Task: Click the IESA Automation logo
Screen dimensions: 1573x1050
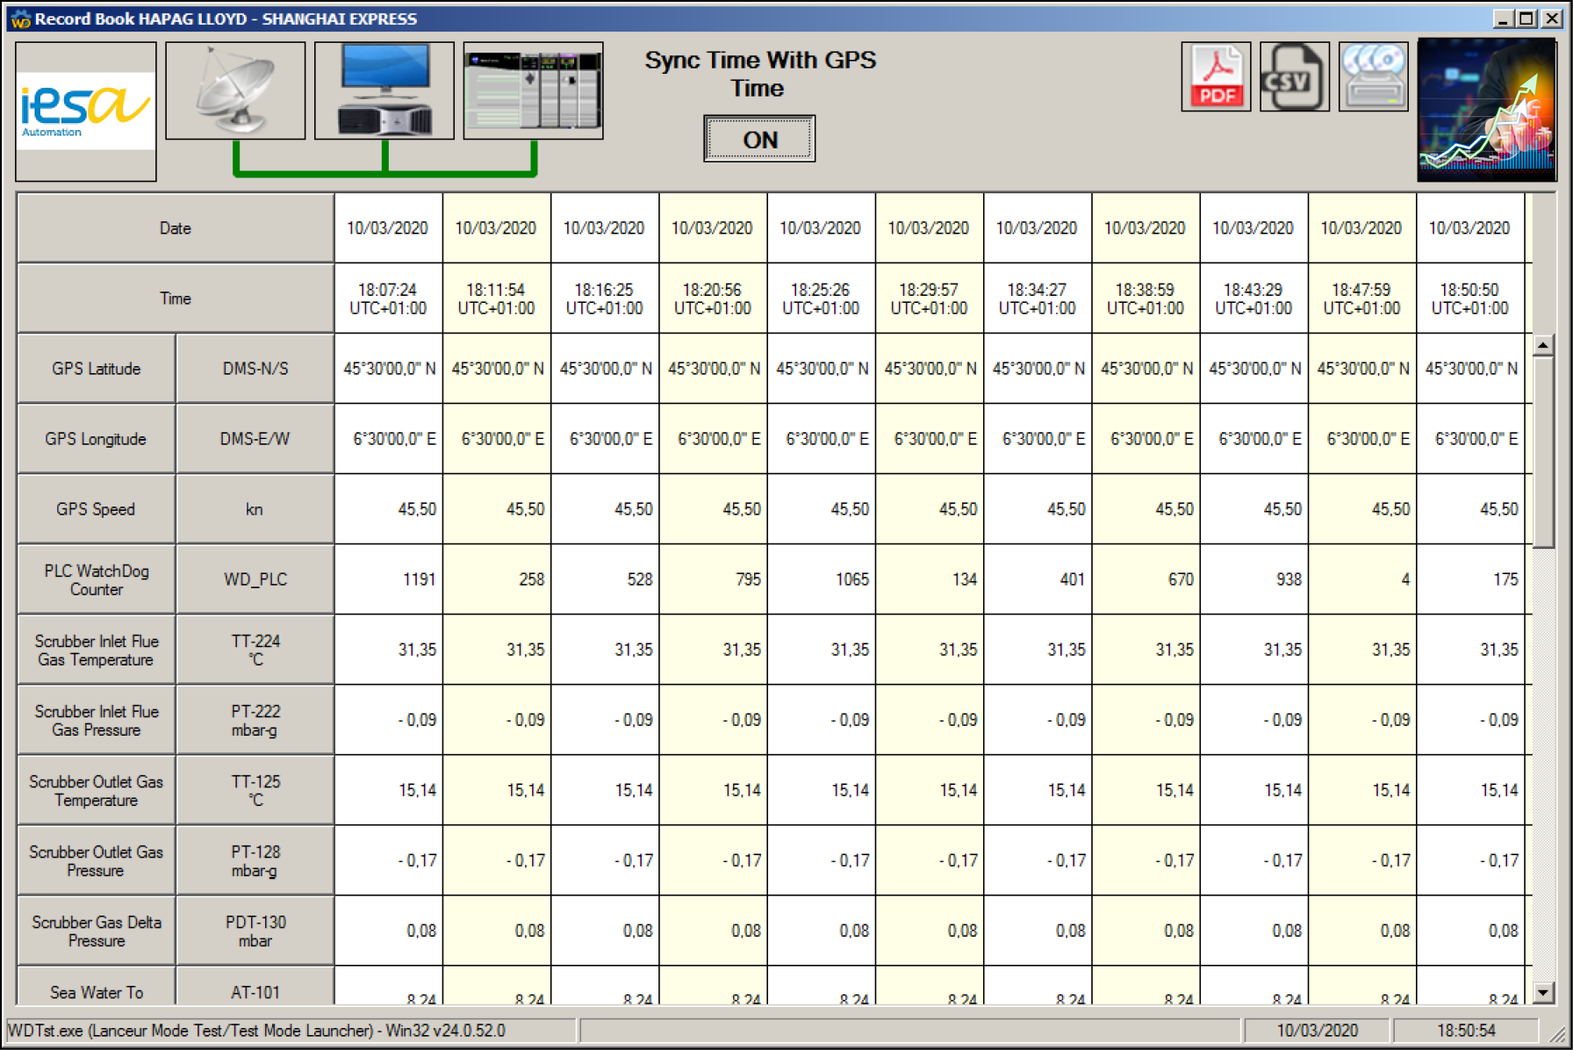Action: tap(86, 111)
